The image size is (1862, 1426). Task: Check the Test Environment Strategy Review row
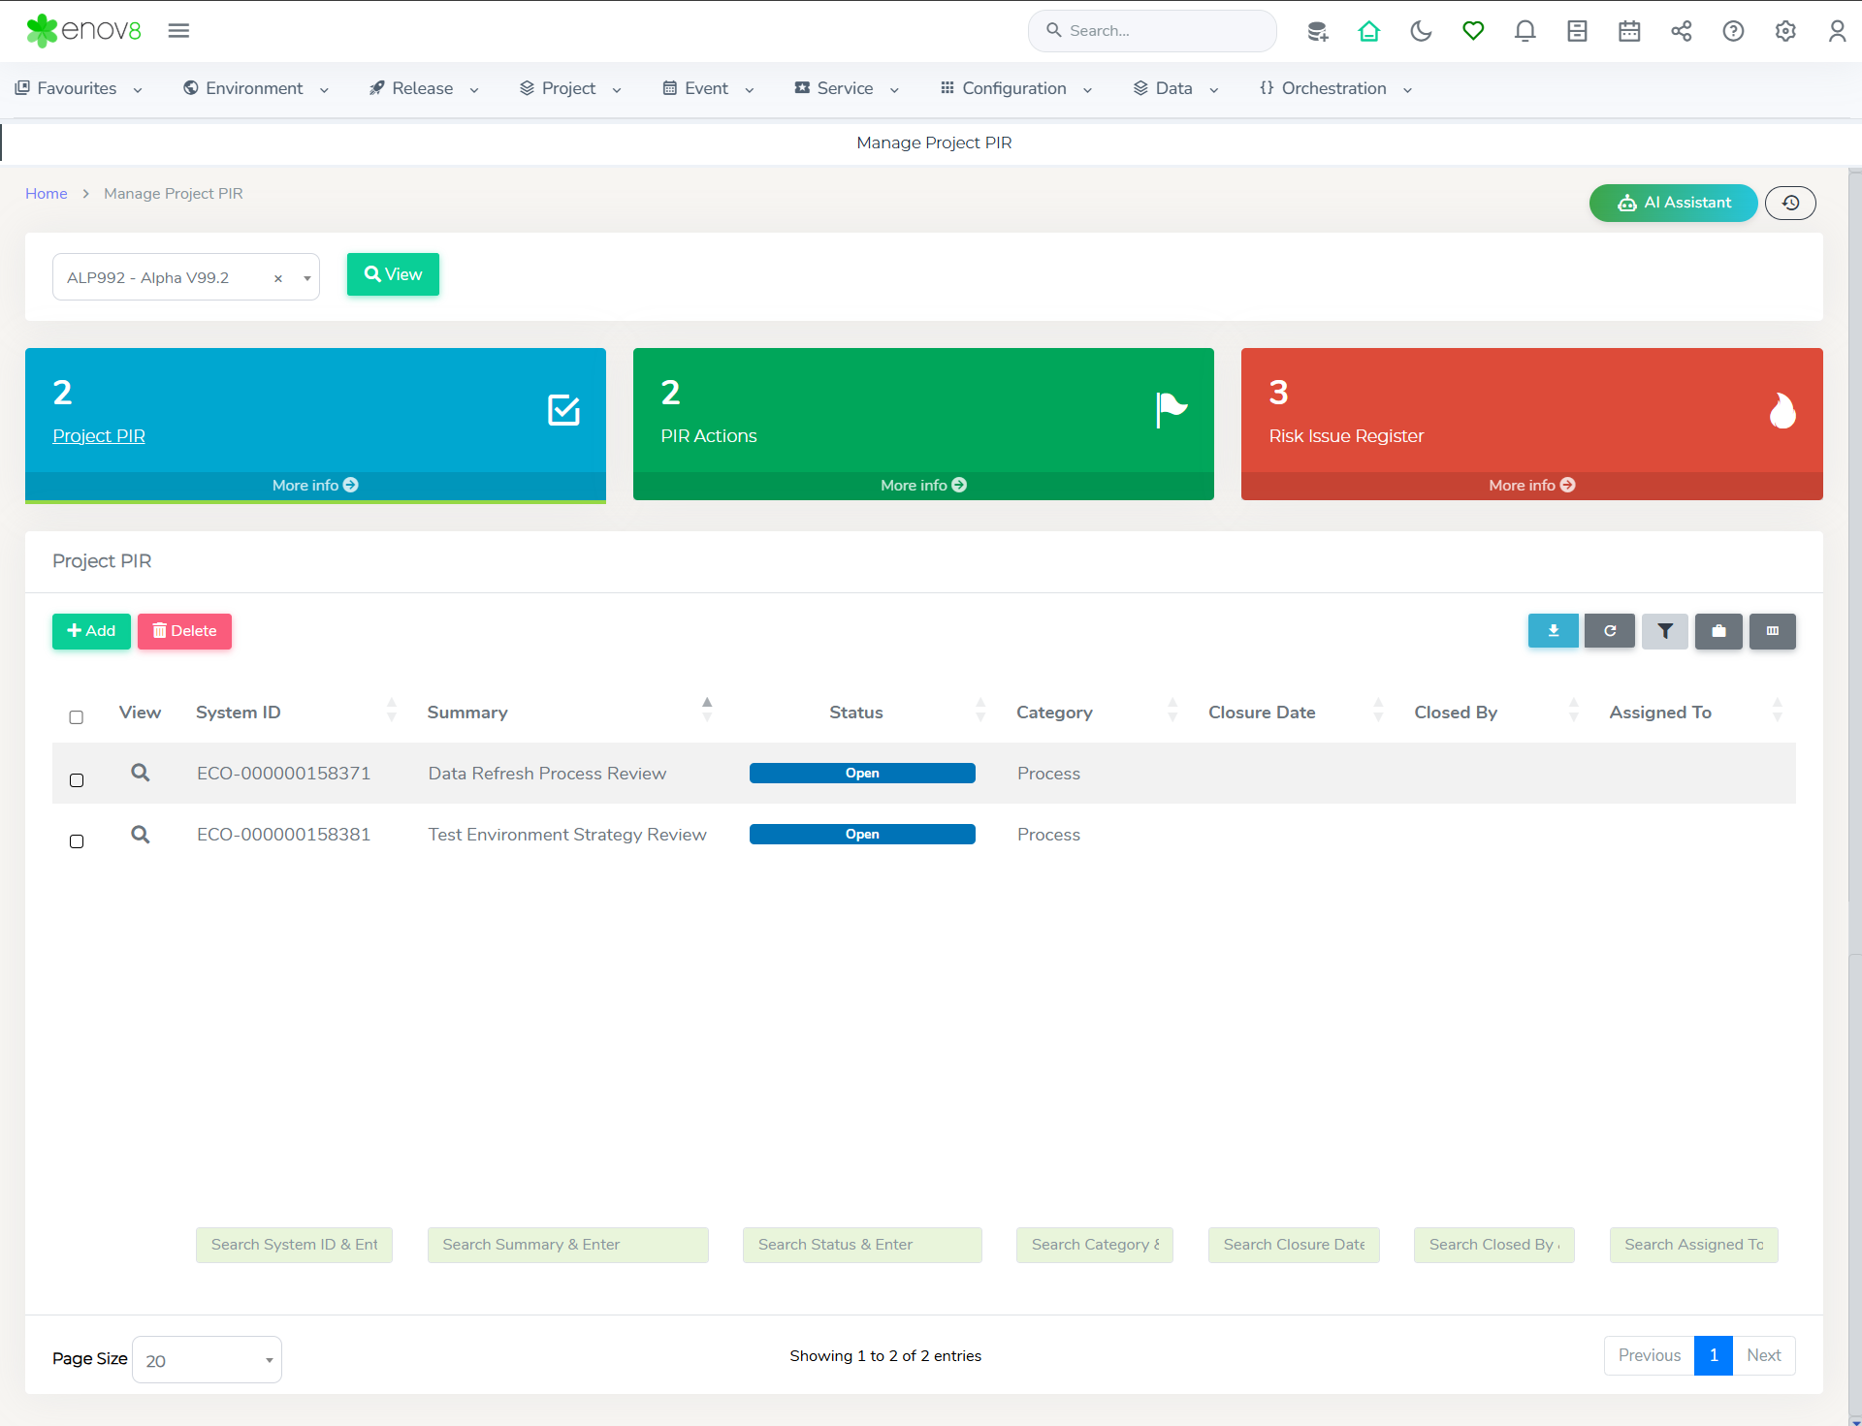(77, 841)
